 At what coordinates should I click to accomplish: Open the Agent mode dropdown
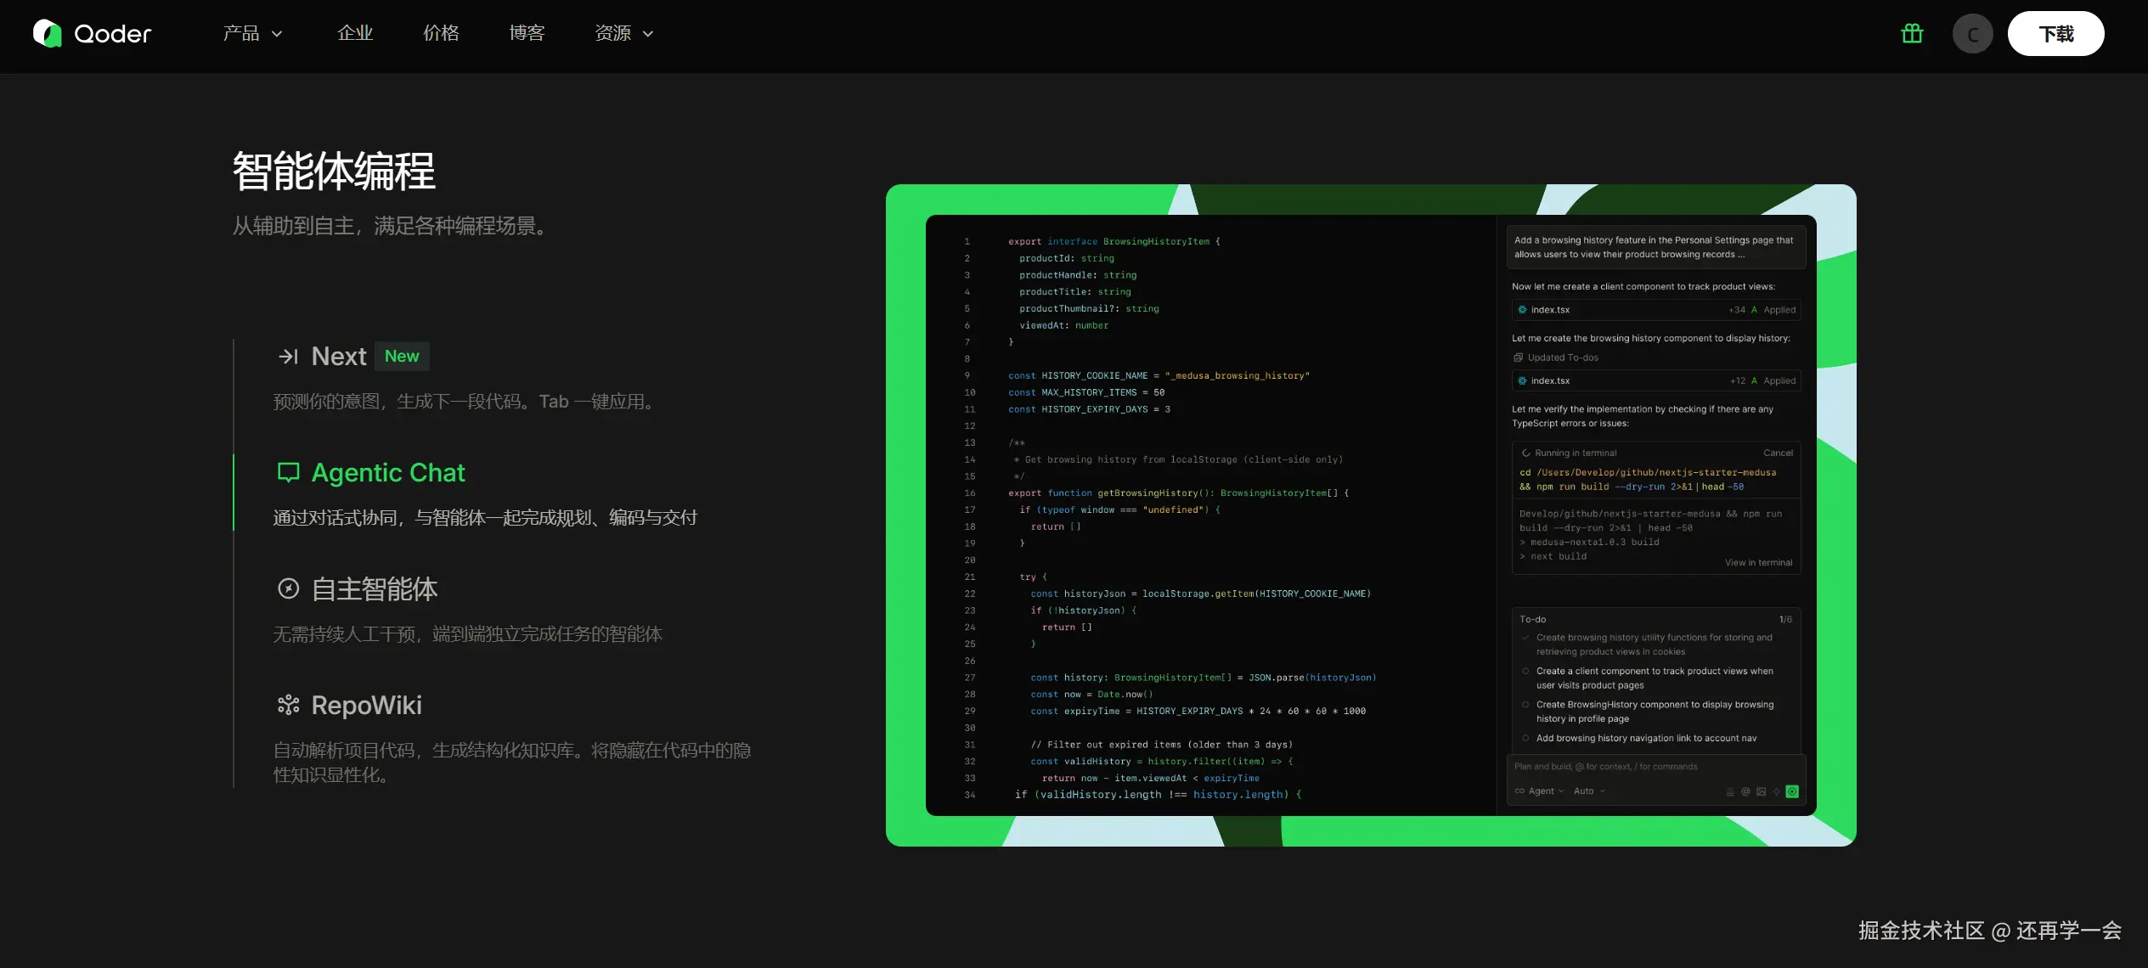pyautogui.click(x=1540, y=791)
